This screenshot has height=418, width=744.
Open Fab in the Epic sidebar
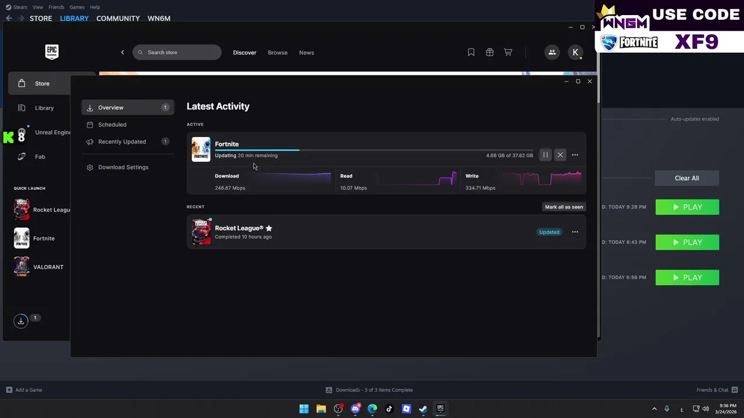pos(40,157)
